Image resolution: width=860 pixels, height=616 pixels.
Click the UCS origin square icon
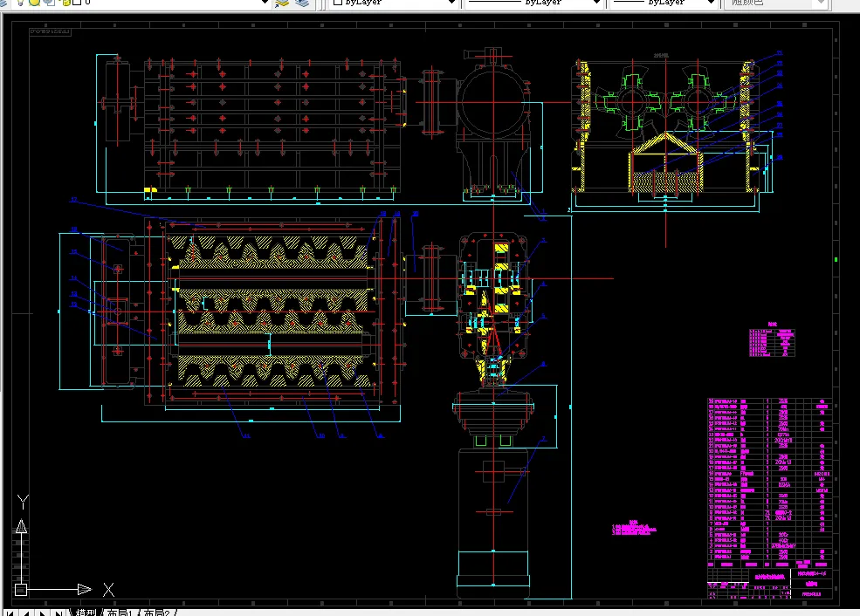tap(21, 590)
